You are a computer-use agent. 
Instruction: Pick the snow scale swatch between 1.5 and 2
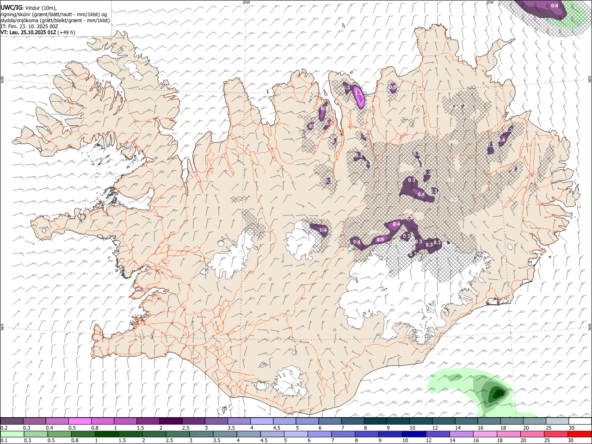148,421
